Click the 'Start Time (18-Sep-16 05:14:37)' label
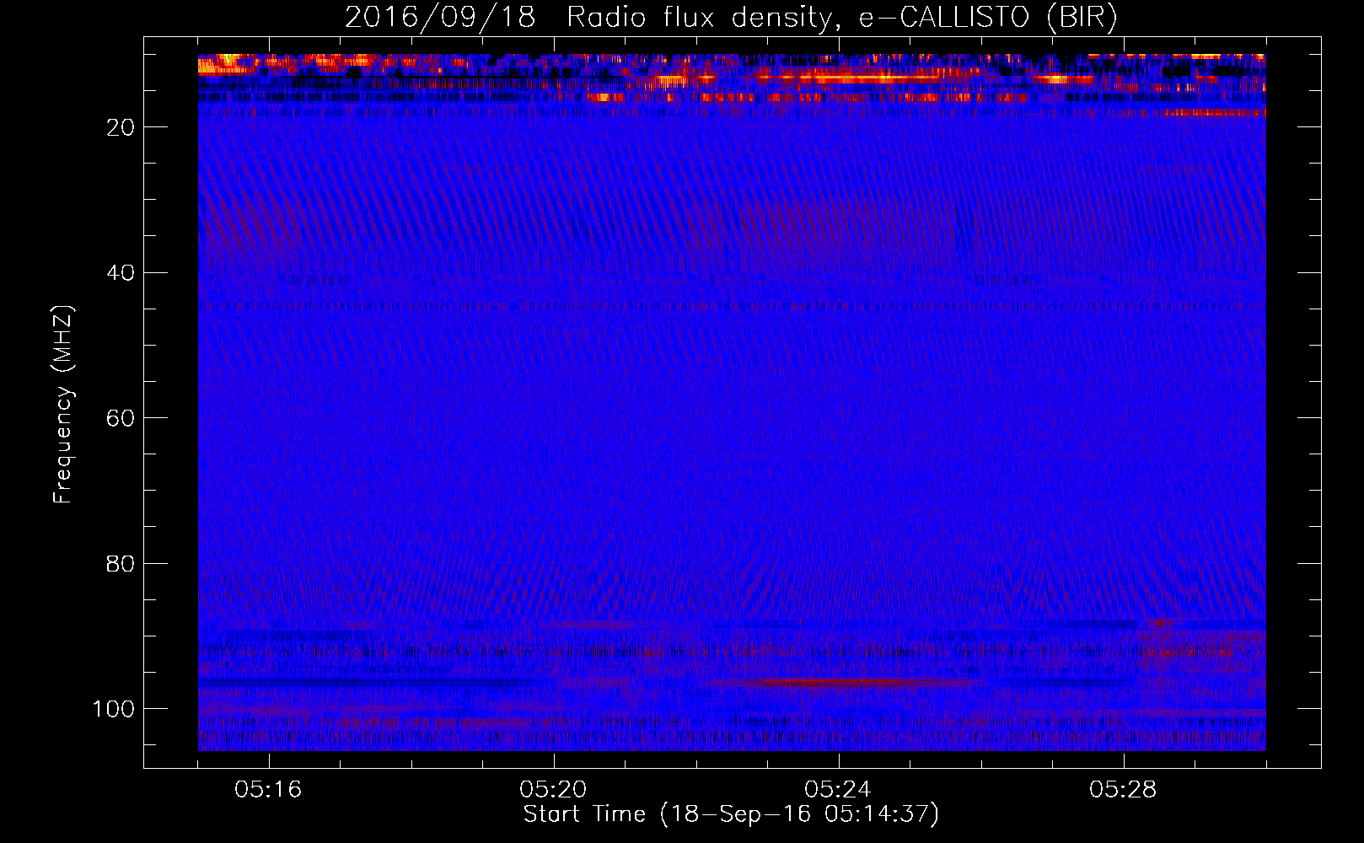This screenshot has width=1364, height=843. pos(731,814)
